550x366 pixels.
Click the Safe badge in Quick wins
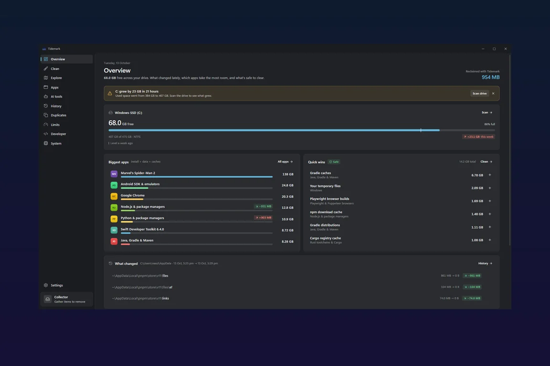point(334,162)
